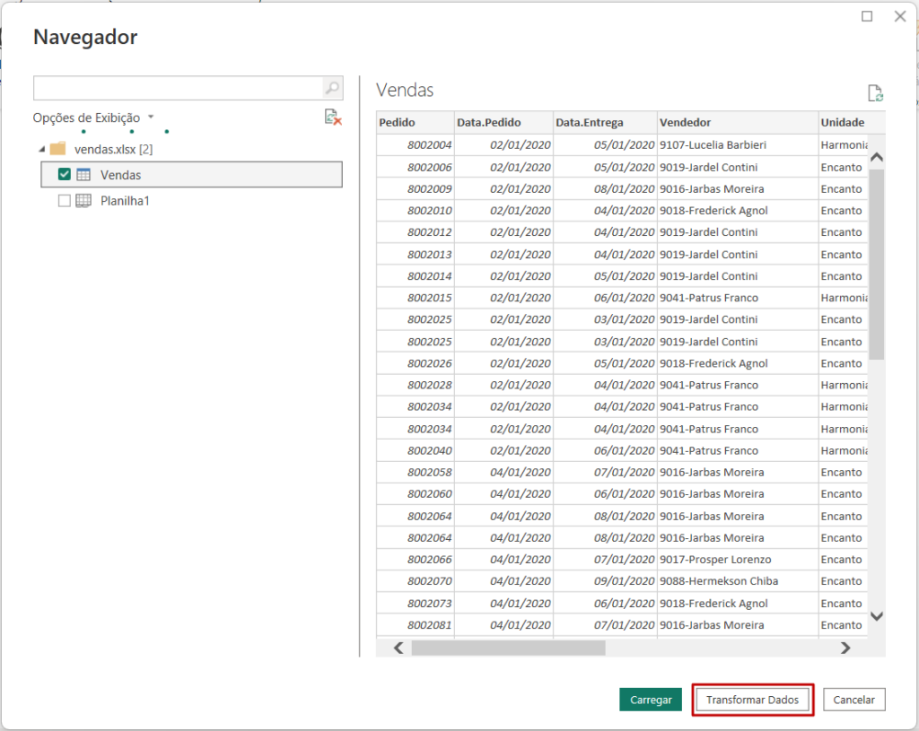Image resolution: width=919 pixels, height=731 pixels.
Task: Focus the navigator search input field
Action: click(x=178, y=88)
